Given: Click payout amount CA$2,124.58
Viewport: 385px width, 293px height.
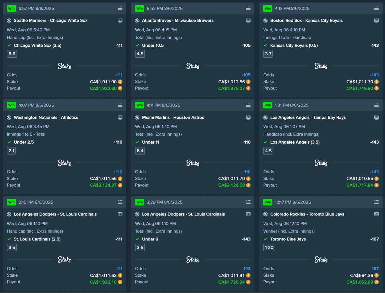Looking at the screenshot, I should click(232, 185).
